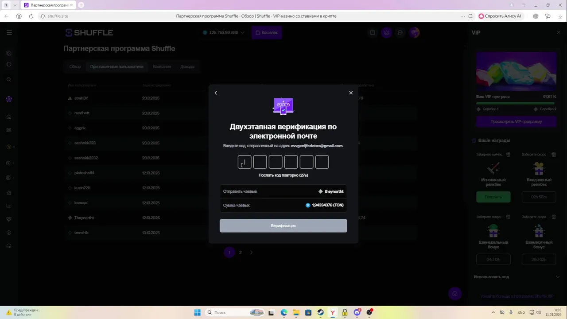Click the SHUFFLE logo
Viewport: 567px width, 319px height.
(x=89, y=32)
